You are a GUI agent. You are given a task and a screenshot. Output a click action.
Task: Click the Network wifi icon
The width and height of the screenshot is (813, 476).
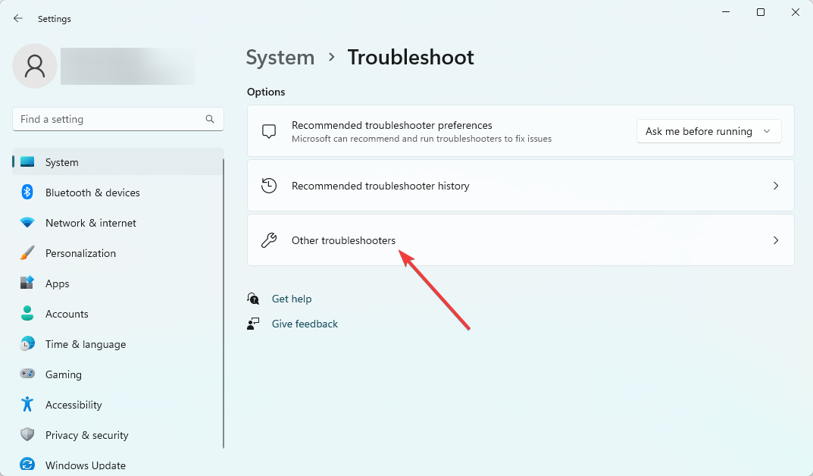point(27,222)
